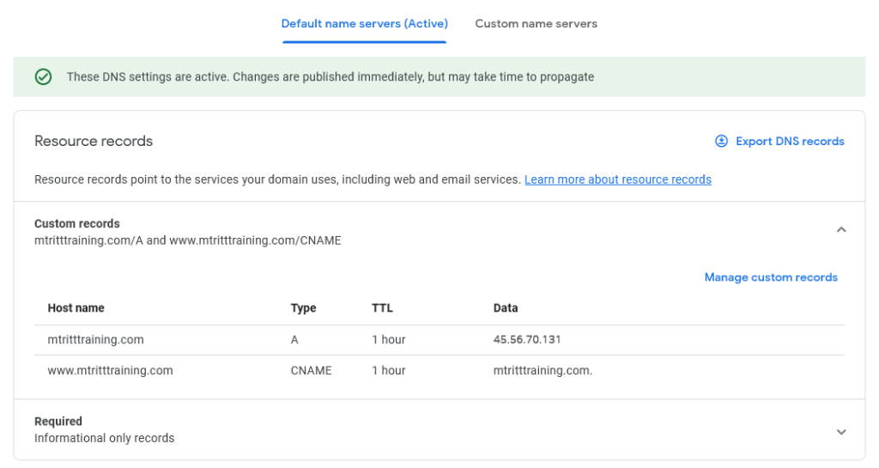Open Learn more about resource records link
Viewport: 879px width, 468px height.
[x=617, y=179]
